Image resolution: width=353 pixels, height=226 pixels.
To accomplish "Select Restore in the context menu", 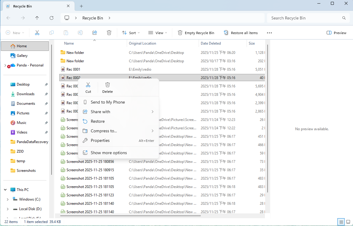I will [98, 121].
